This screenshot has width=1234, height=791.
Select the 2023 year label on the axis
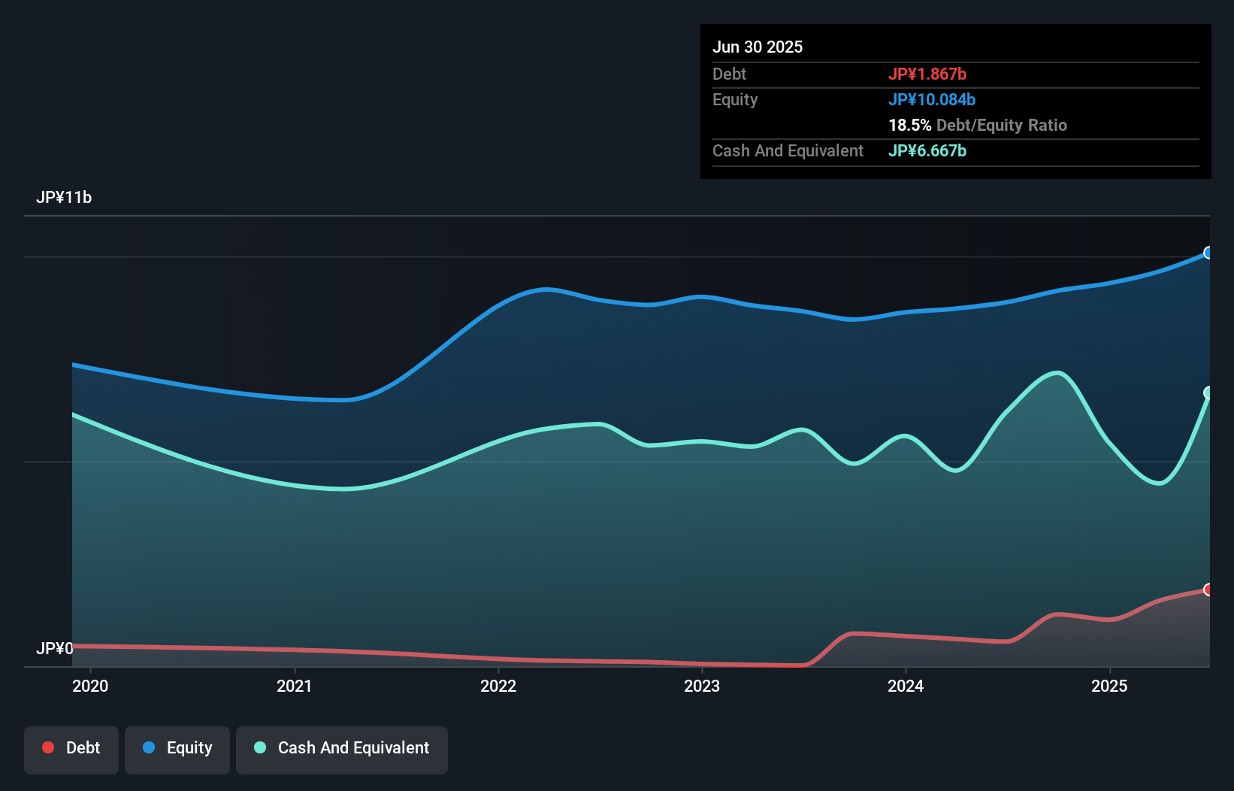click(702, 686)
